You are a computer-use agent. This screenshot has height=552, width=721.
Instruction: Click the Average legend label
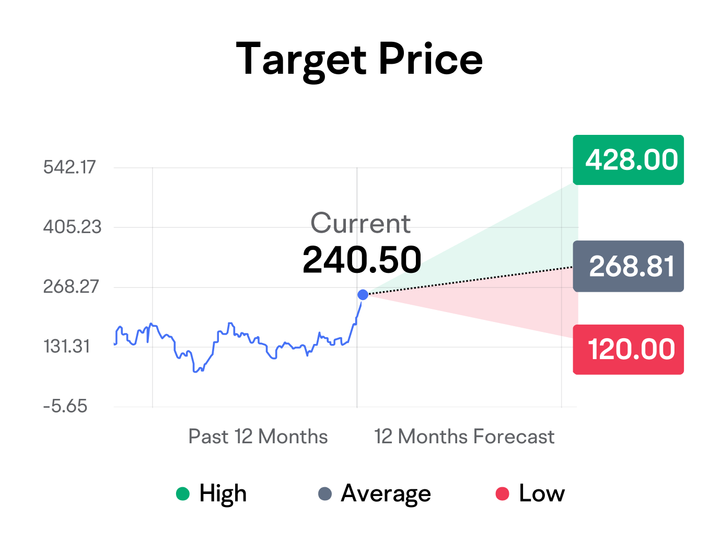pyautogui.click(x=386, y=493)
